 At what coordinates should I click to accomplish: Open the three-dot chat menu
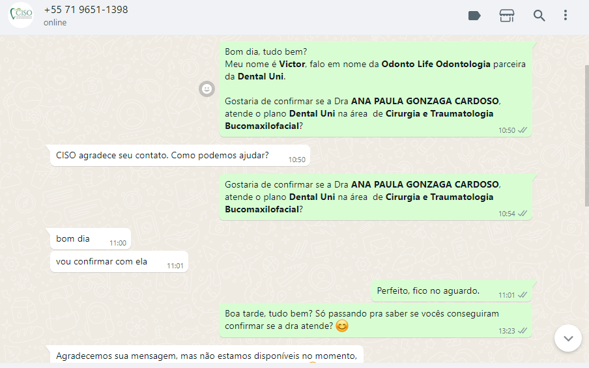click(x=566, y=16)
